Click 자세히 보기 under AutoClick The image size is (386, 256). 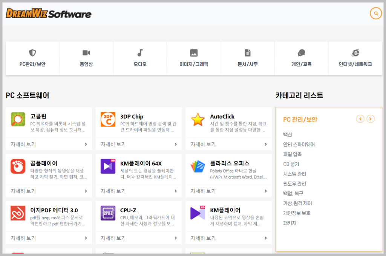point(203,144)
